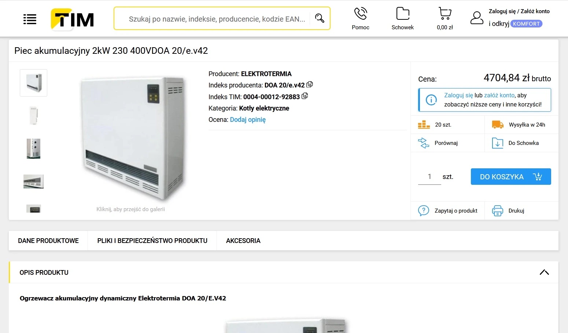The image size is (568, 333).
Task: Click the user account icon
Action: tap(477, 18)
